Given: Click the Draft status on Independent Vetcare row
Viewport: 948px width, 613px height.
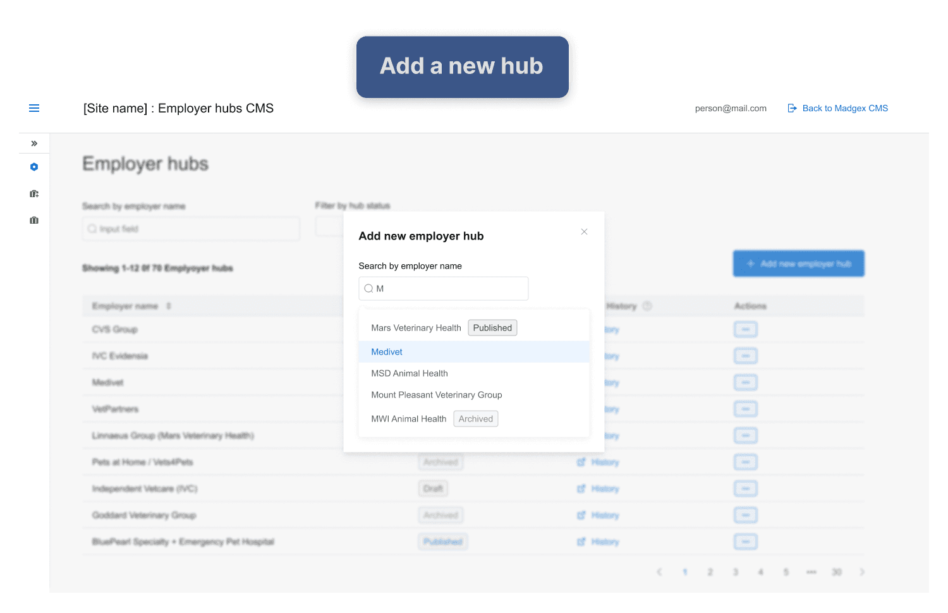Looking at the screenshot, I should point(433,489).
